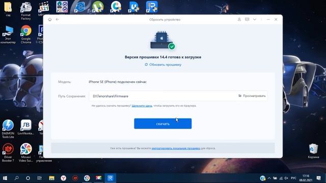Open the user account icon
This screenshot has height=183, width=326.
[239, 19]
